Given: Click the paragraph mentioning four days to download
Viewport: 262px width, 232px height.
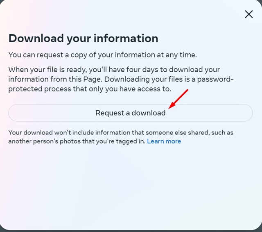Looking at the screenshot, I should [x=121, y=79].
